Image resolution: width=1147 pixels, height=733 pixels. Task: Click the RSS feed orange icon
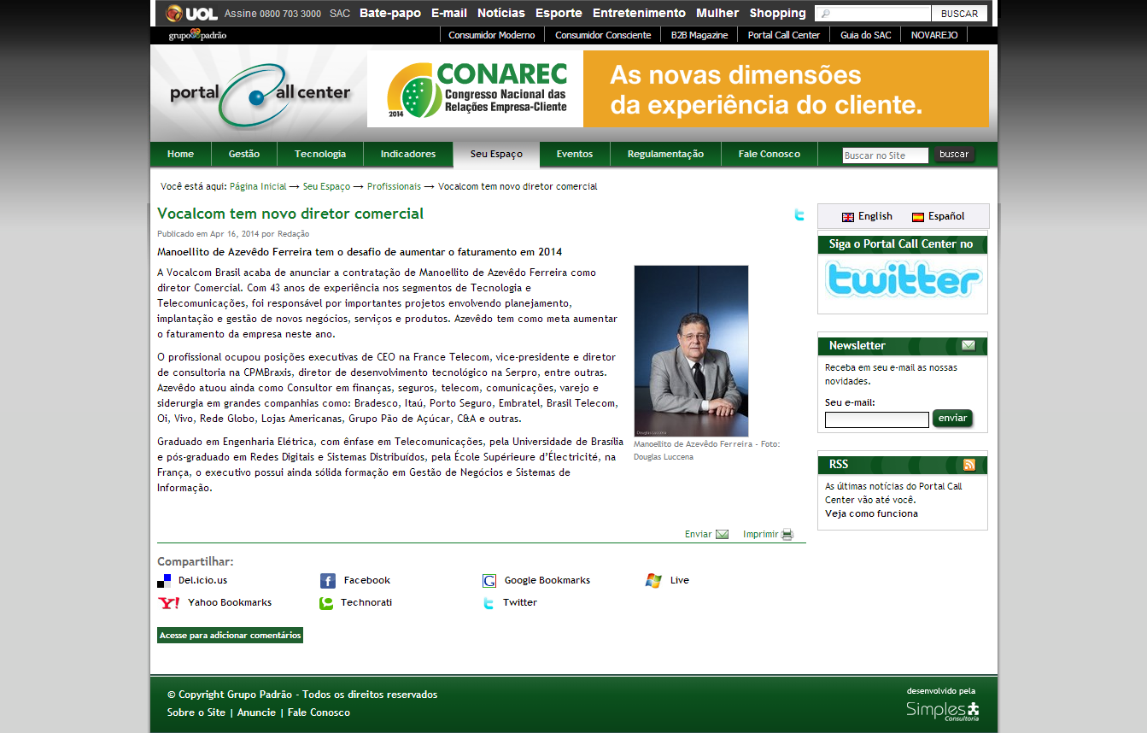click(x=969, y=465)
